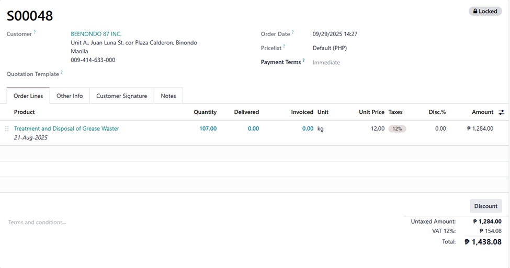Open the Customer Signature tab
This screenshot has width=510, height=268.
[x=121, y=96]
